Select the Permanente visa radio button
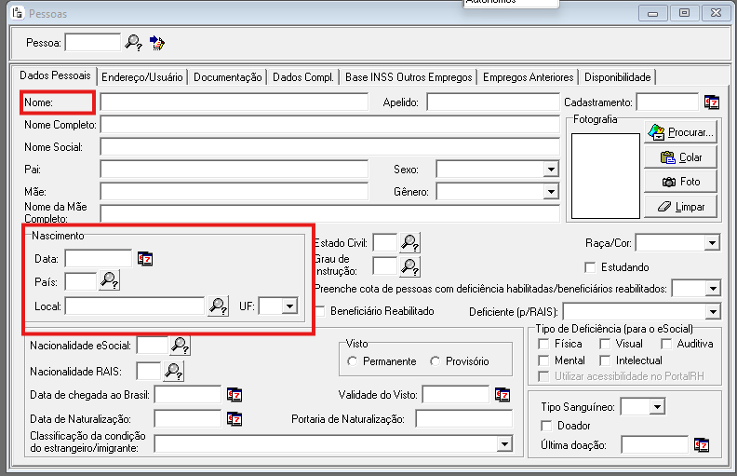The width and height of the screenshot is (737, 476). 353,360
